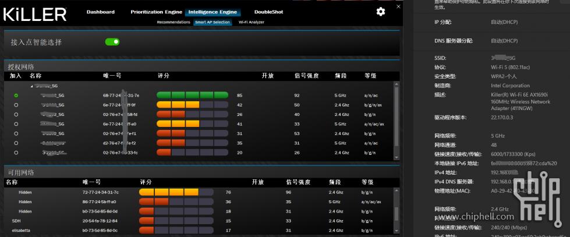Click the full green score bar rated 85

pyautogui.click(x=192, y=95)
